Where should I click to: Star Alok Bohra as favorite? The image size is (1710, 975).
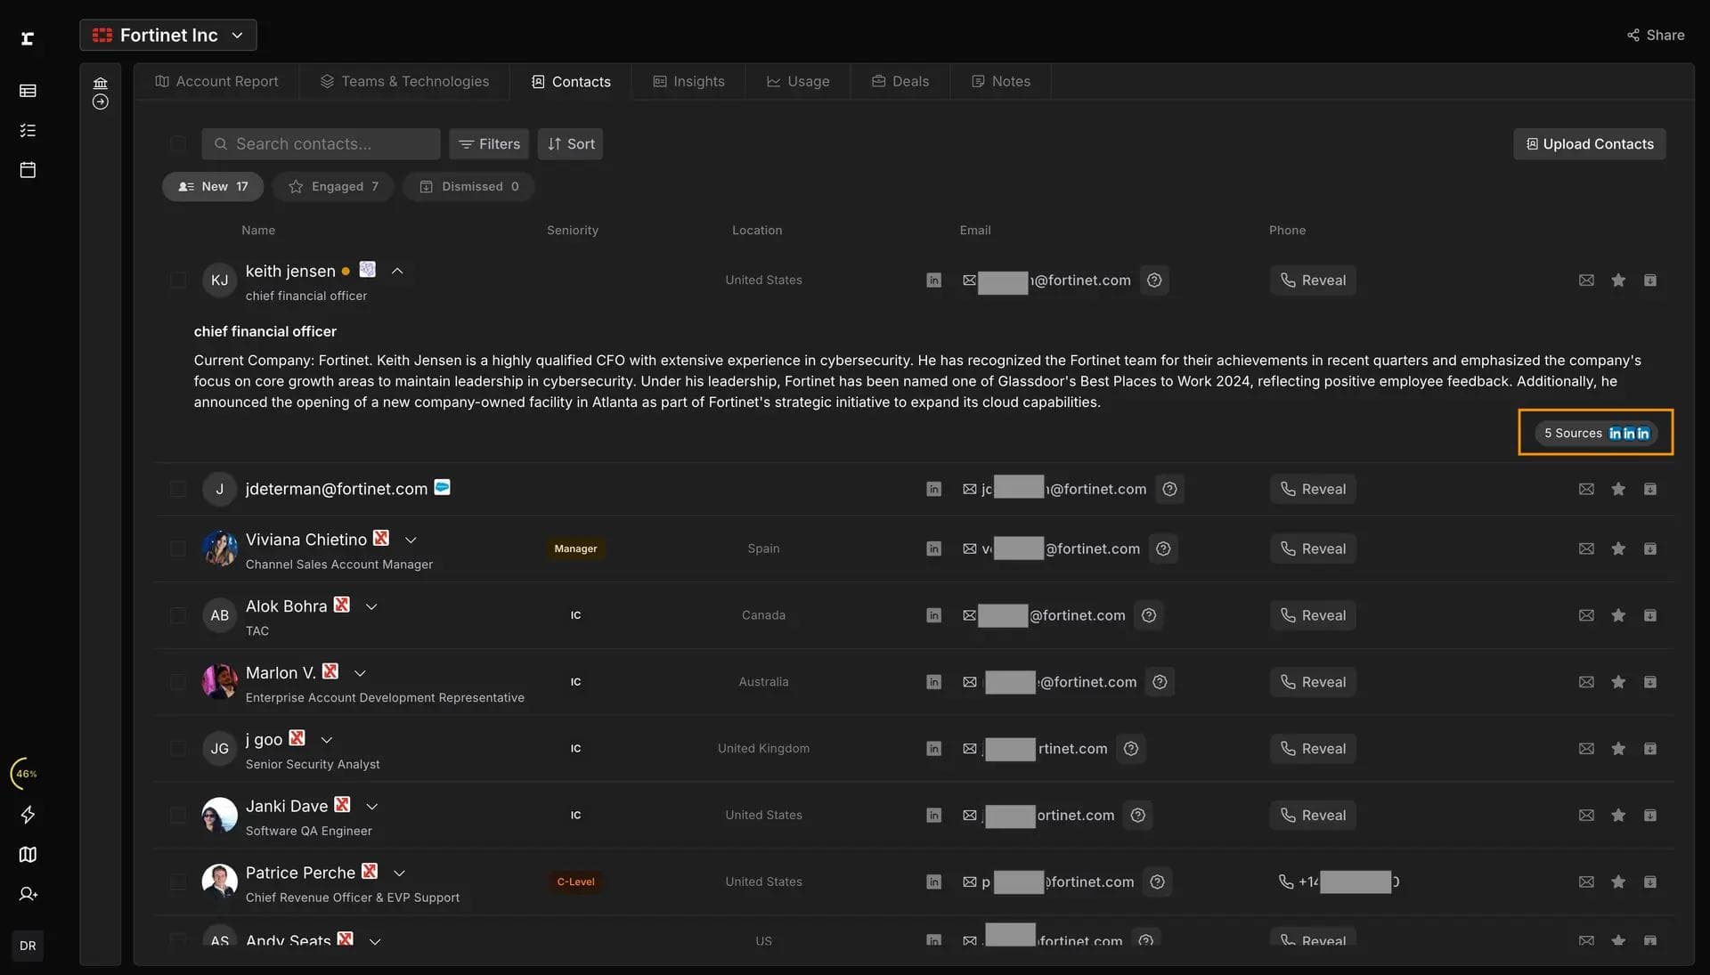point(1618,614)
